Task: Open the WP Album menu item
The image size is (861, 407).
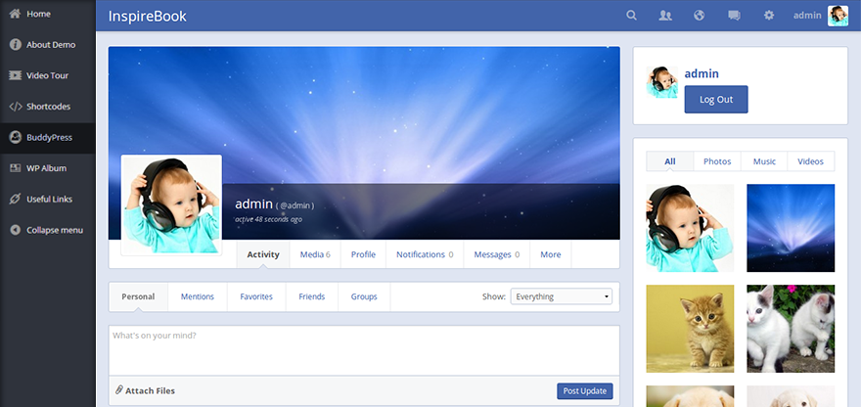Action: coord(48,168)
